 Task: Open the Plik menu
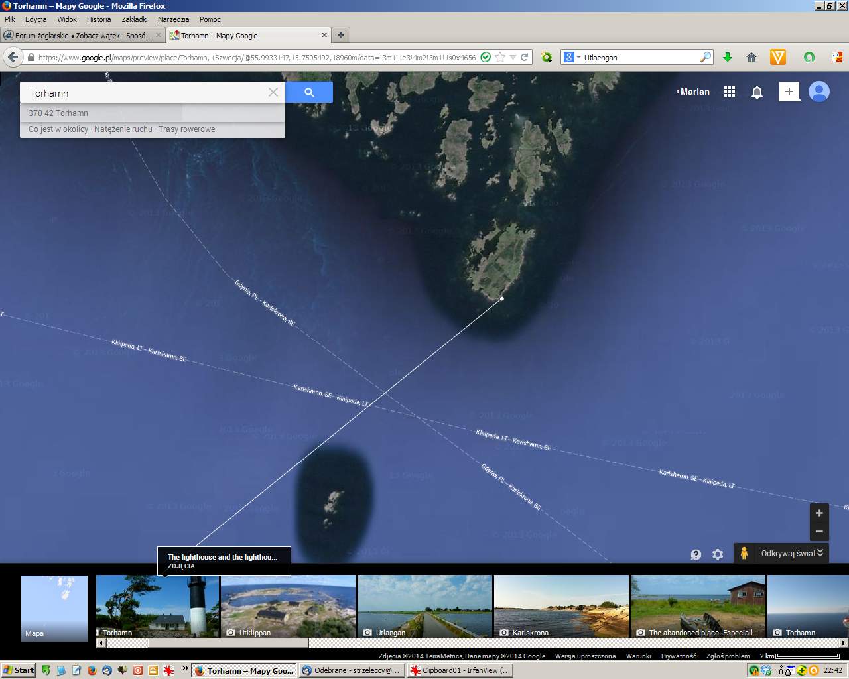click(10, 19)
